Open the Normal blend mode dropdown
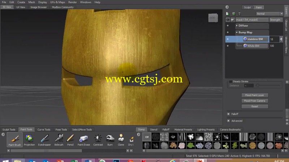 269,14
